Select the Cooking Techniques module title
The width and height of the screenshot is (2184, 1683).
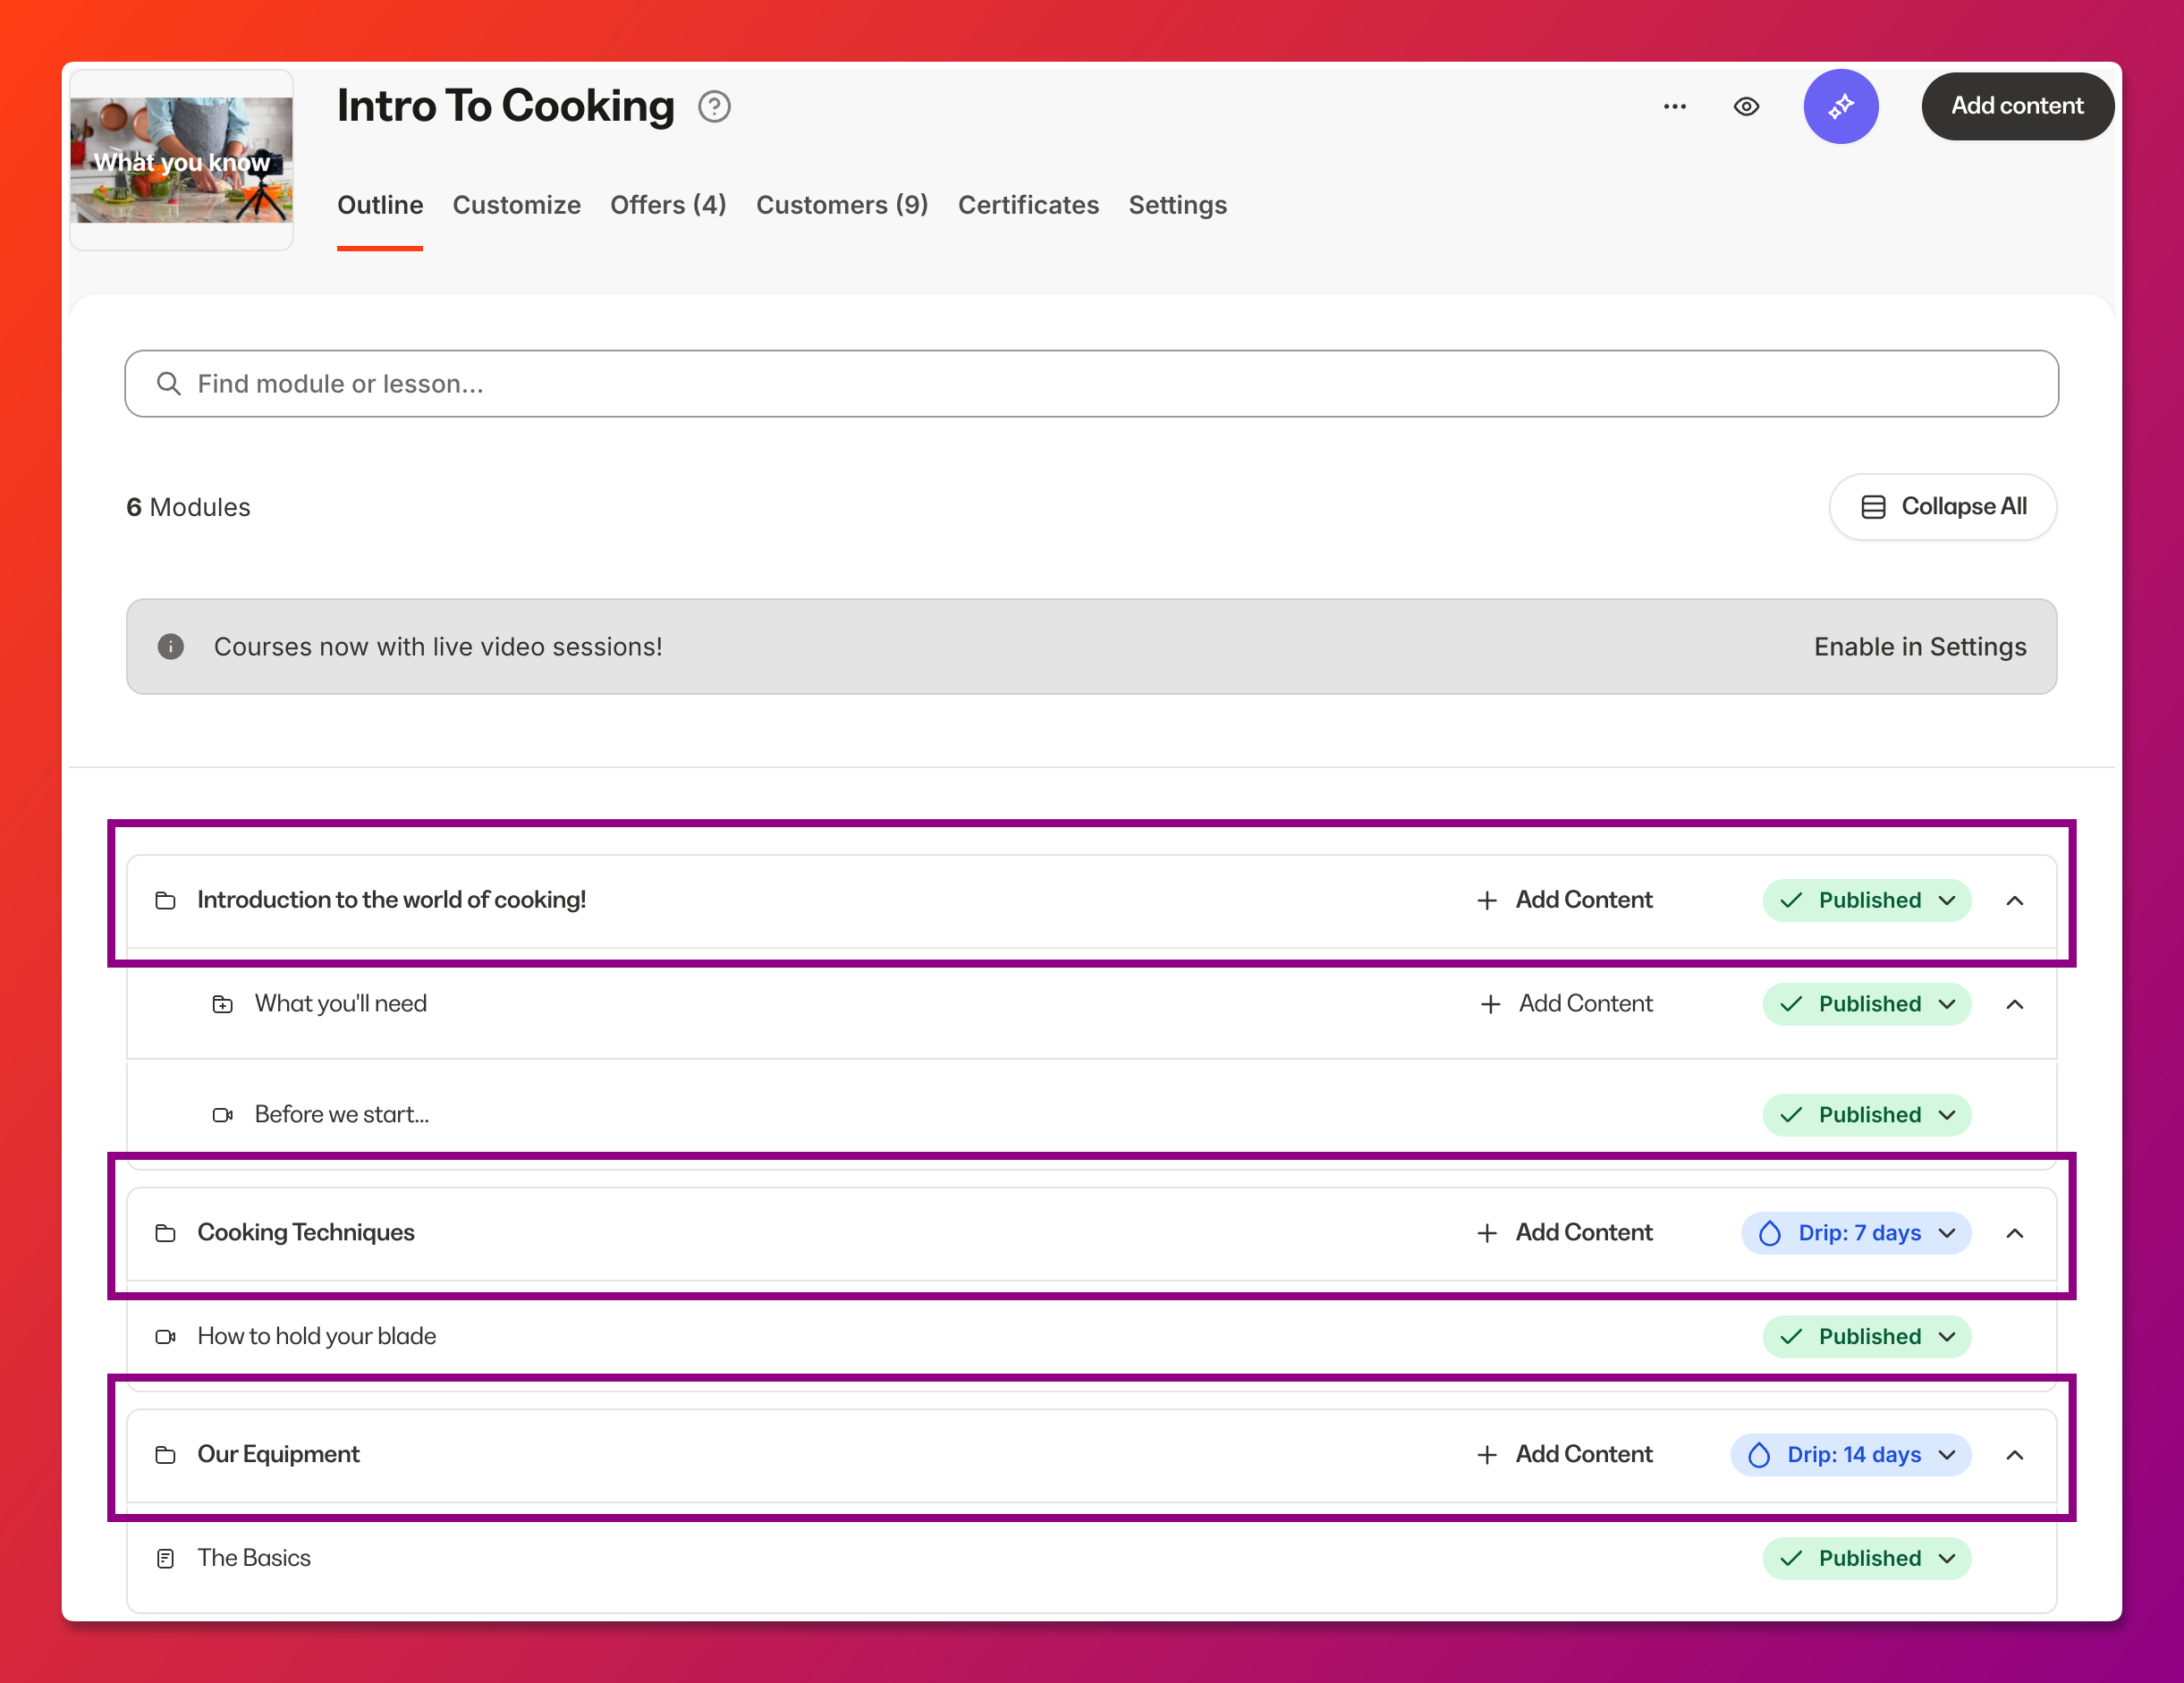coord(306,1232)
